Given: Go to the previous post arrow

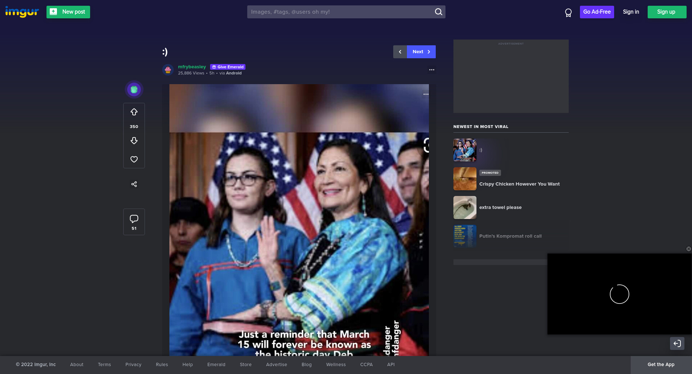Looking at the screenshot, I should (400, 52).
